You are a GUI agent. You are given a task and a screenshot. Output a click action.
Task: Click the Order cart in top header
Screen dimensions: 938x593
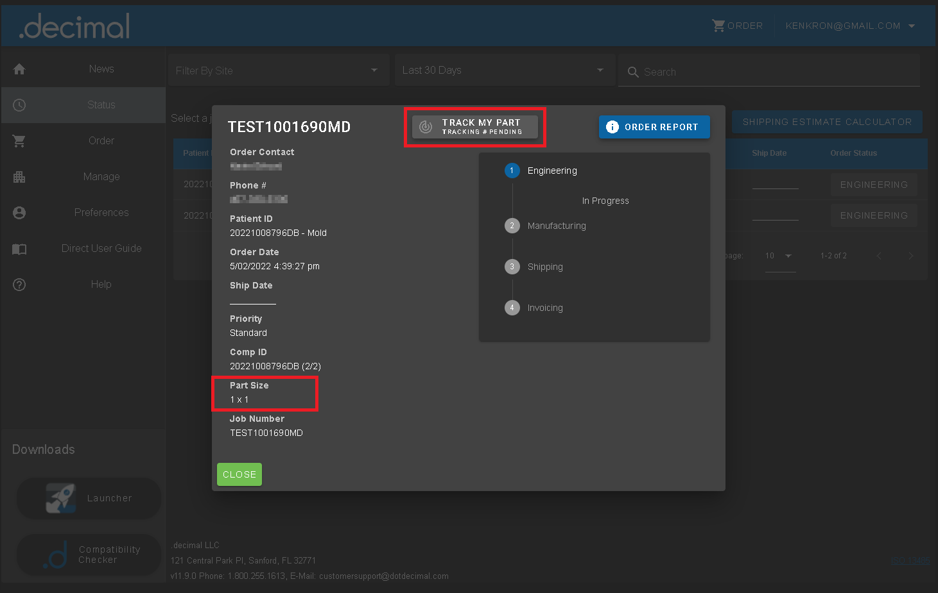point(737,26)
